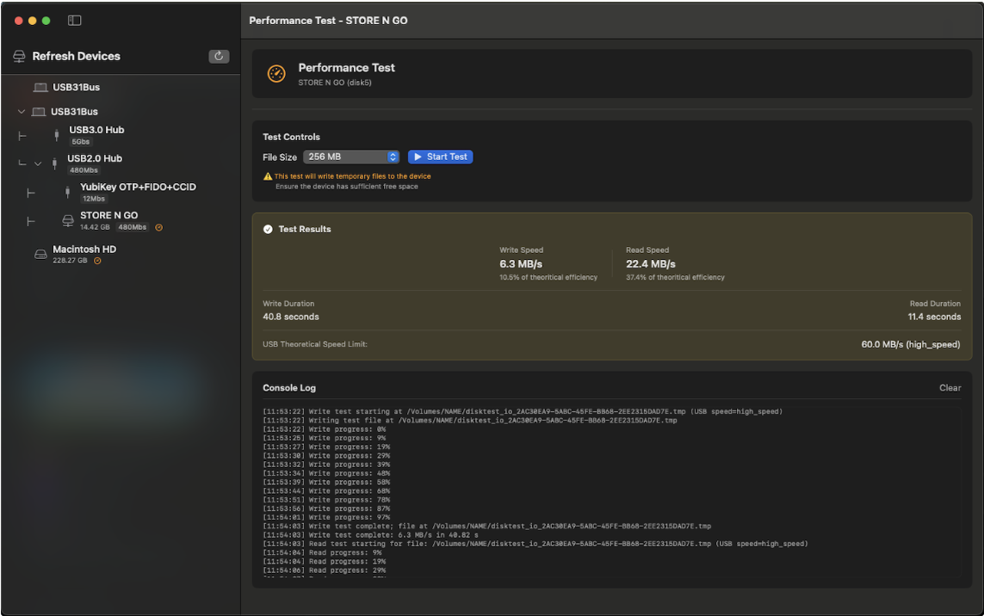Screen dimensions: 984x616
Task: Click the Start Test button
Action: pyautogui.click(x=440, y=157)
